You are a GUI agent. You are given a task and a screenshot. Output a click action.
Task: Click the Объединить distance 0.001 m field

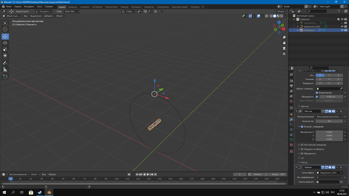coord(331,97)
